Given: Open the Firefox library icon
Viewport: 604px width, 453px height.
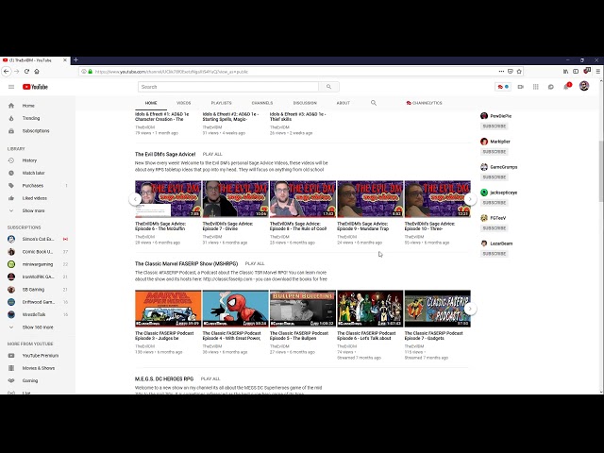Looking at the screenshot, I should pos(565,72).
